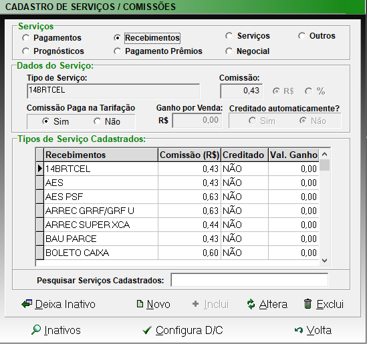Click the Deixa Inativo arrow icon

[x=27, y=304]
